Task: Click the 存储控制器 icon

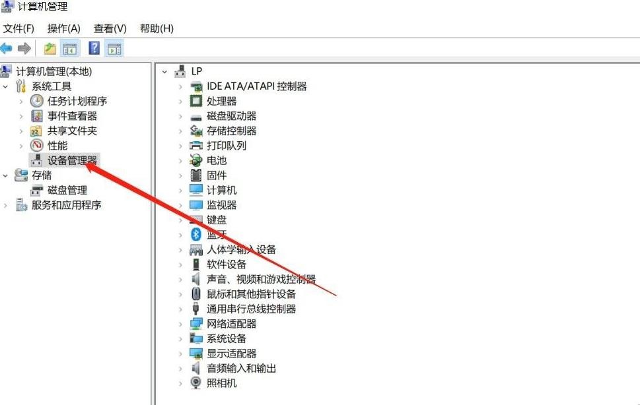Action: tap(196, 131)
